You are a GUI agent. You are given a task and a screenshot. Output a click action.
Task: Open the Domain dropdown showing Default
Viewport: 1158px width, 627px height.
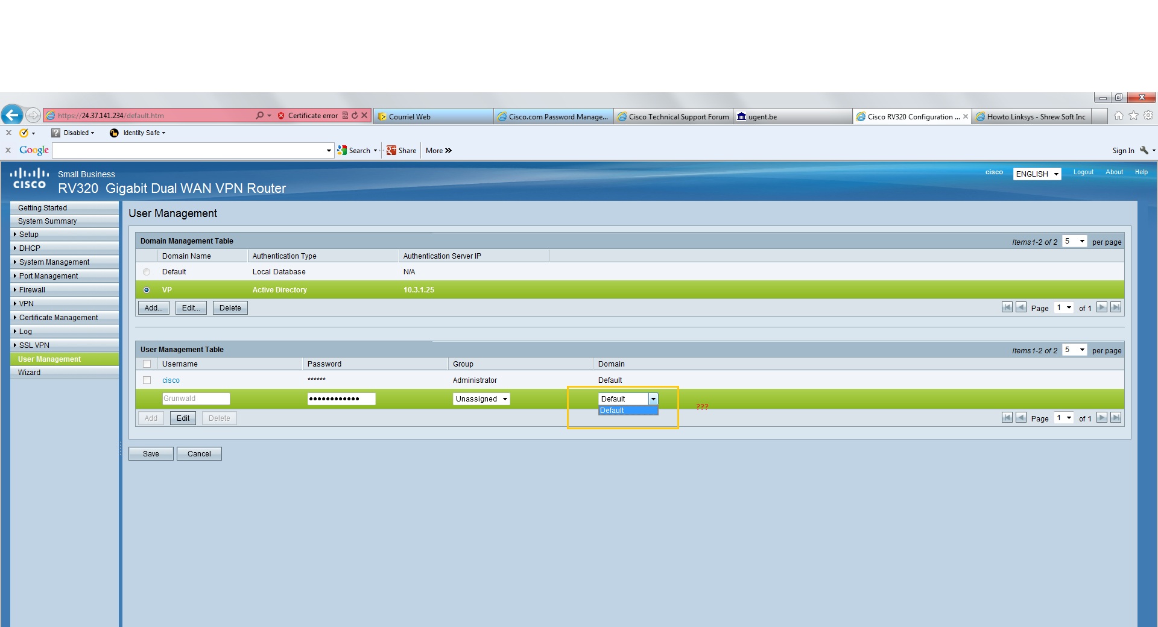(x=628, y=399)
